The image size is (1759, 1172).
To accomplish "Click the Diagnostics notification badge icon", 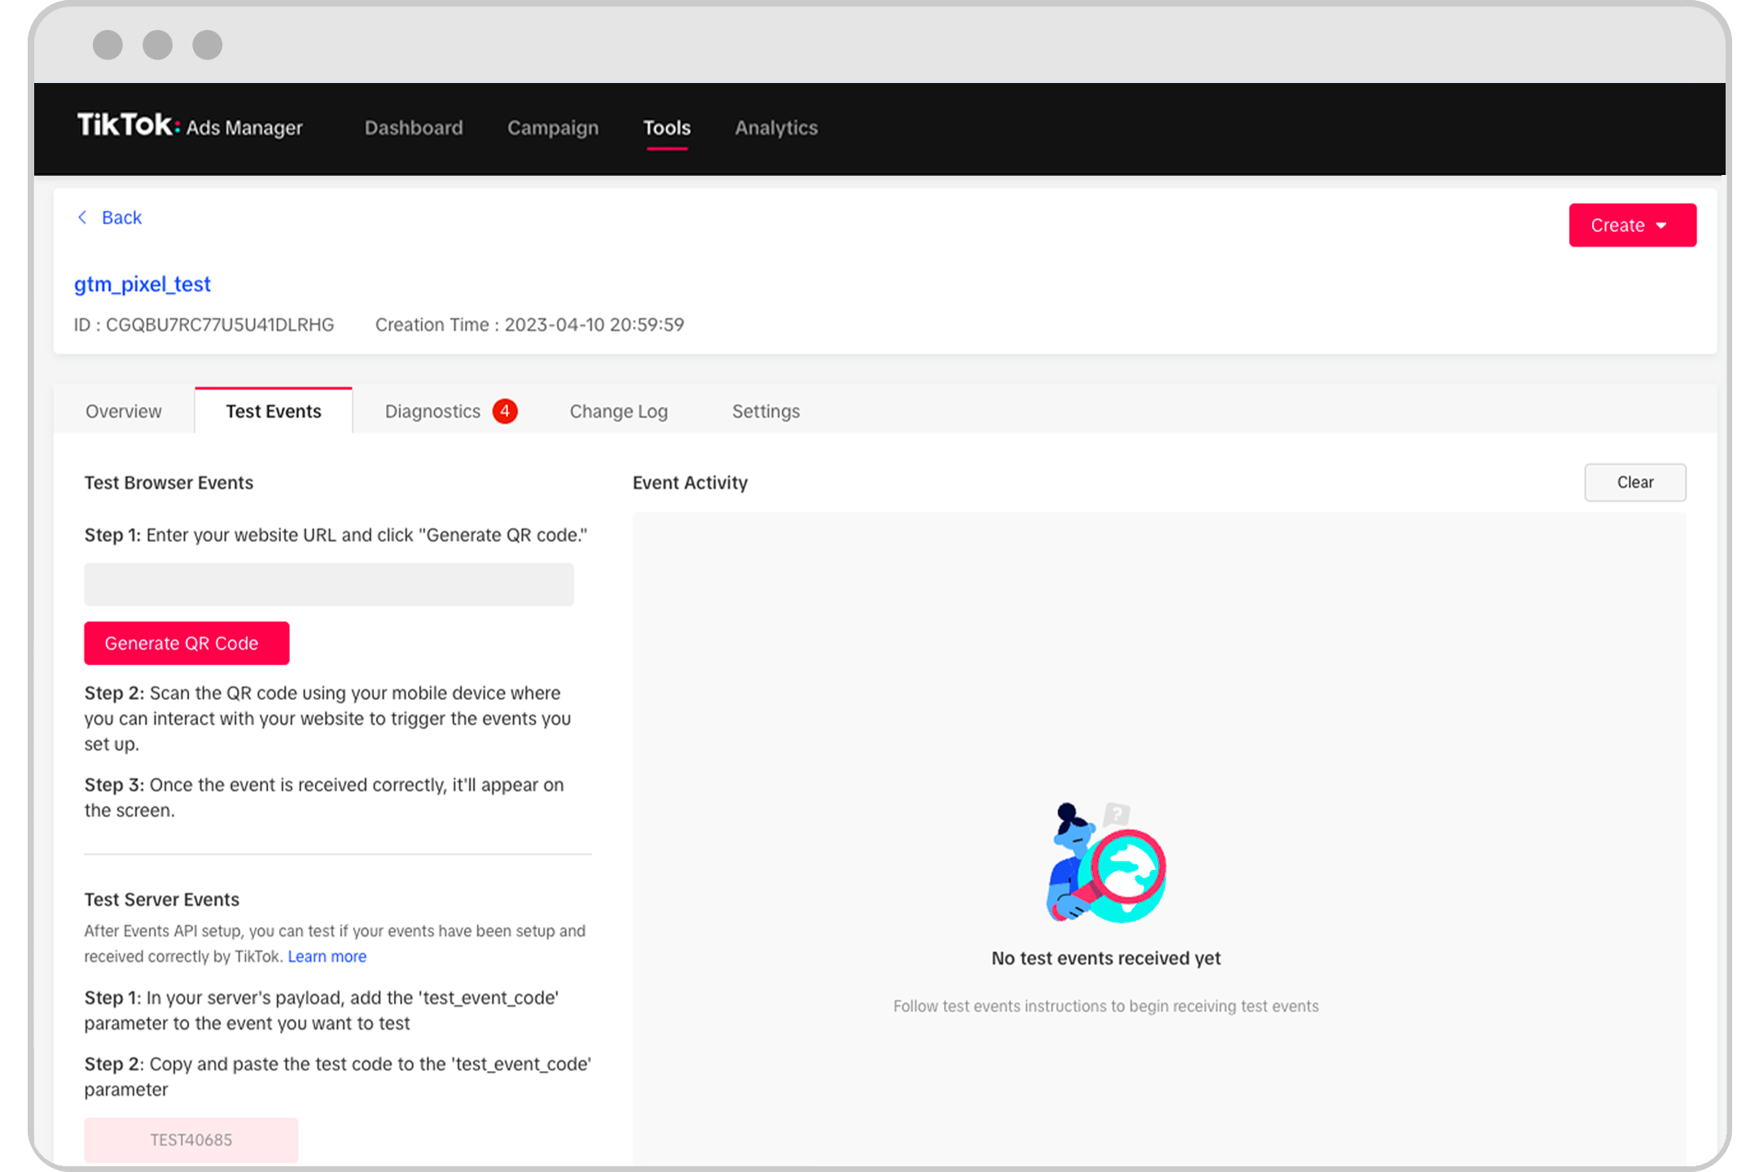I will [x=507, y=411].
